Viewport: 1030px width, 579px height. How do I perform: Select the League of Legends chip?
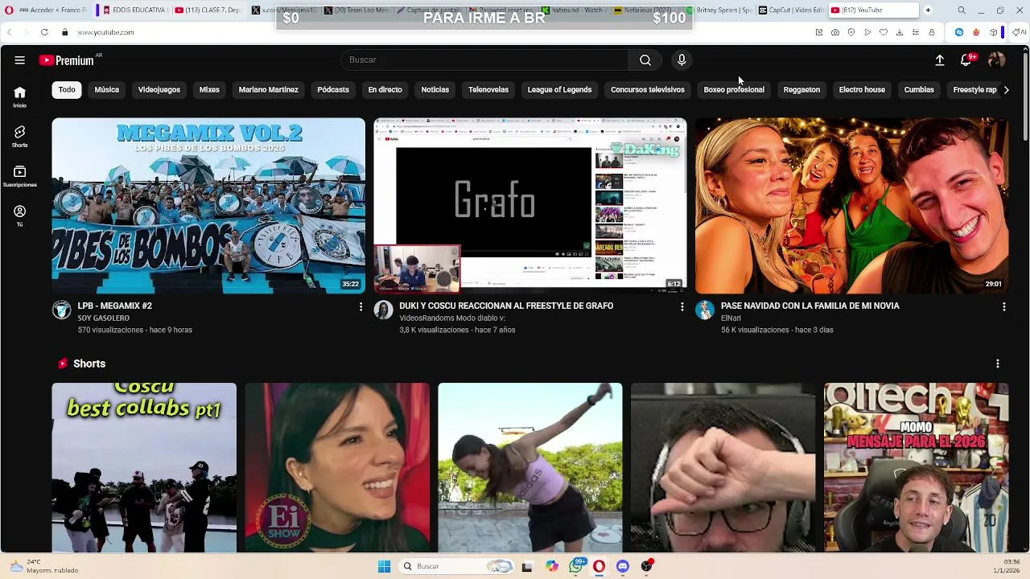559,90
